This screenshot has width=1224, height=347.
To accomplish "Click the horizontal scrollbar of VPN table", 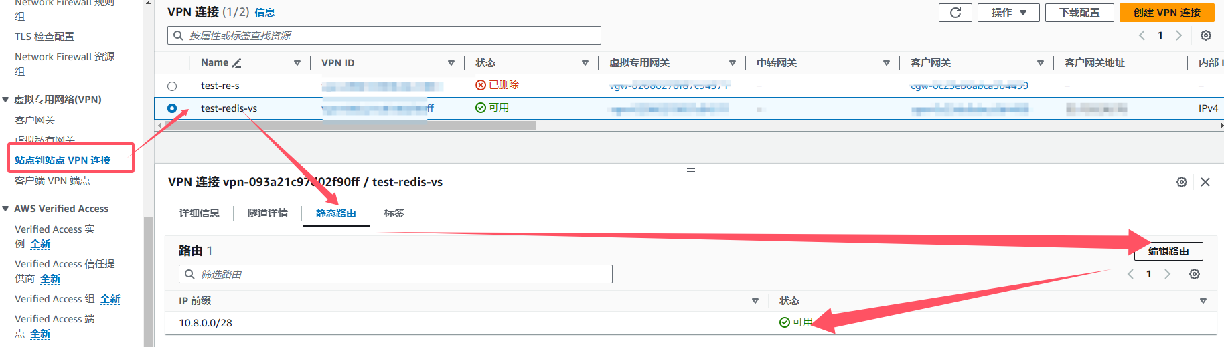I will point(349,125).
